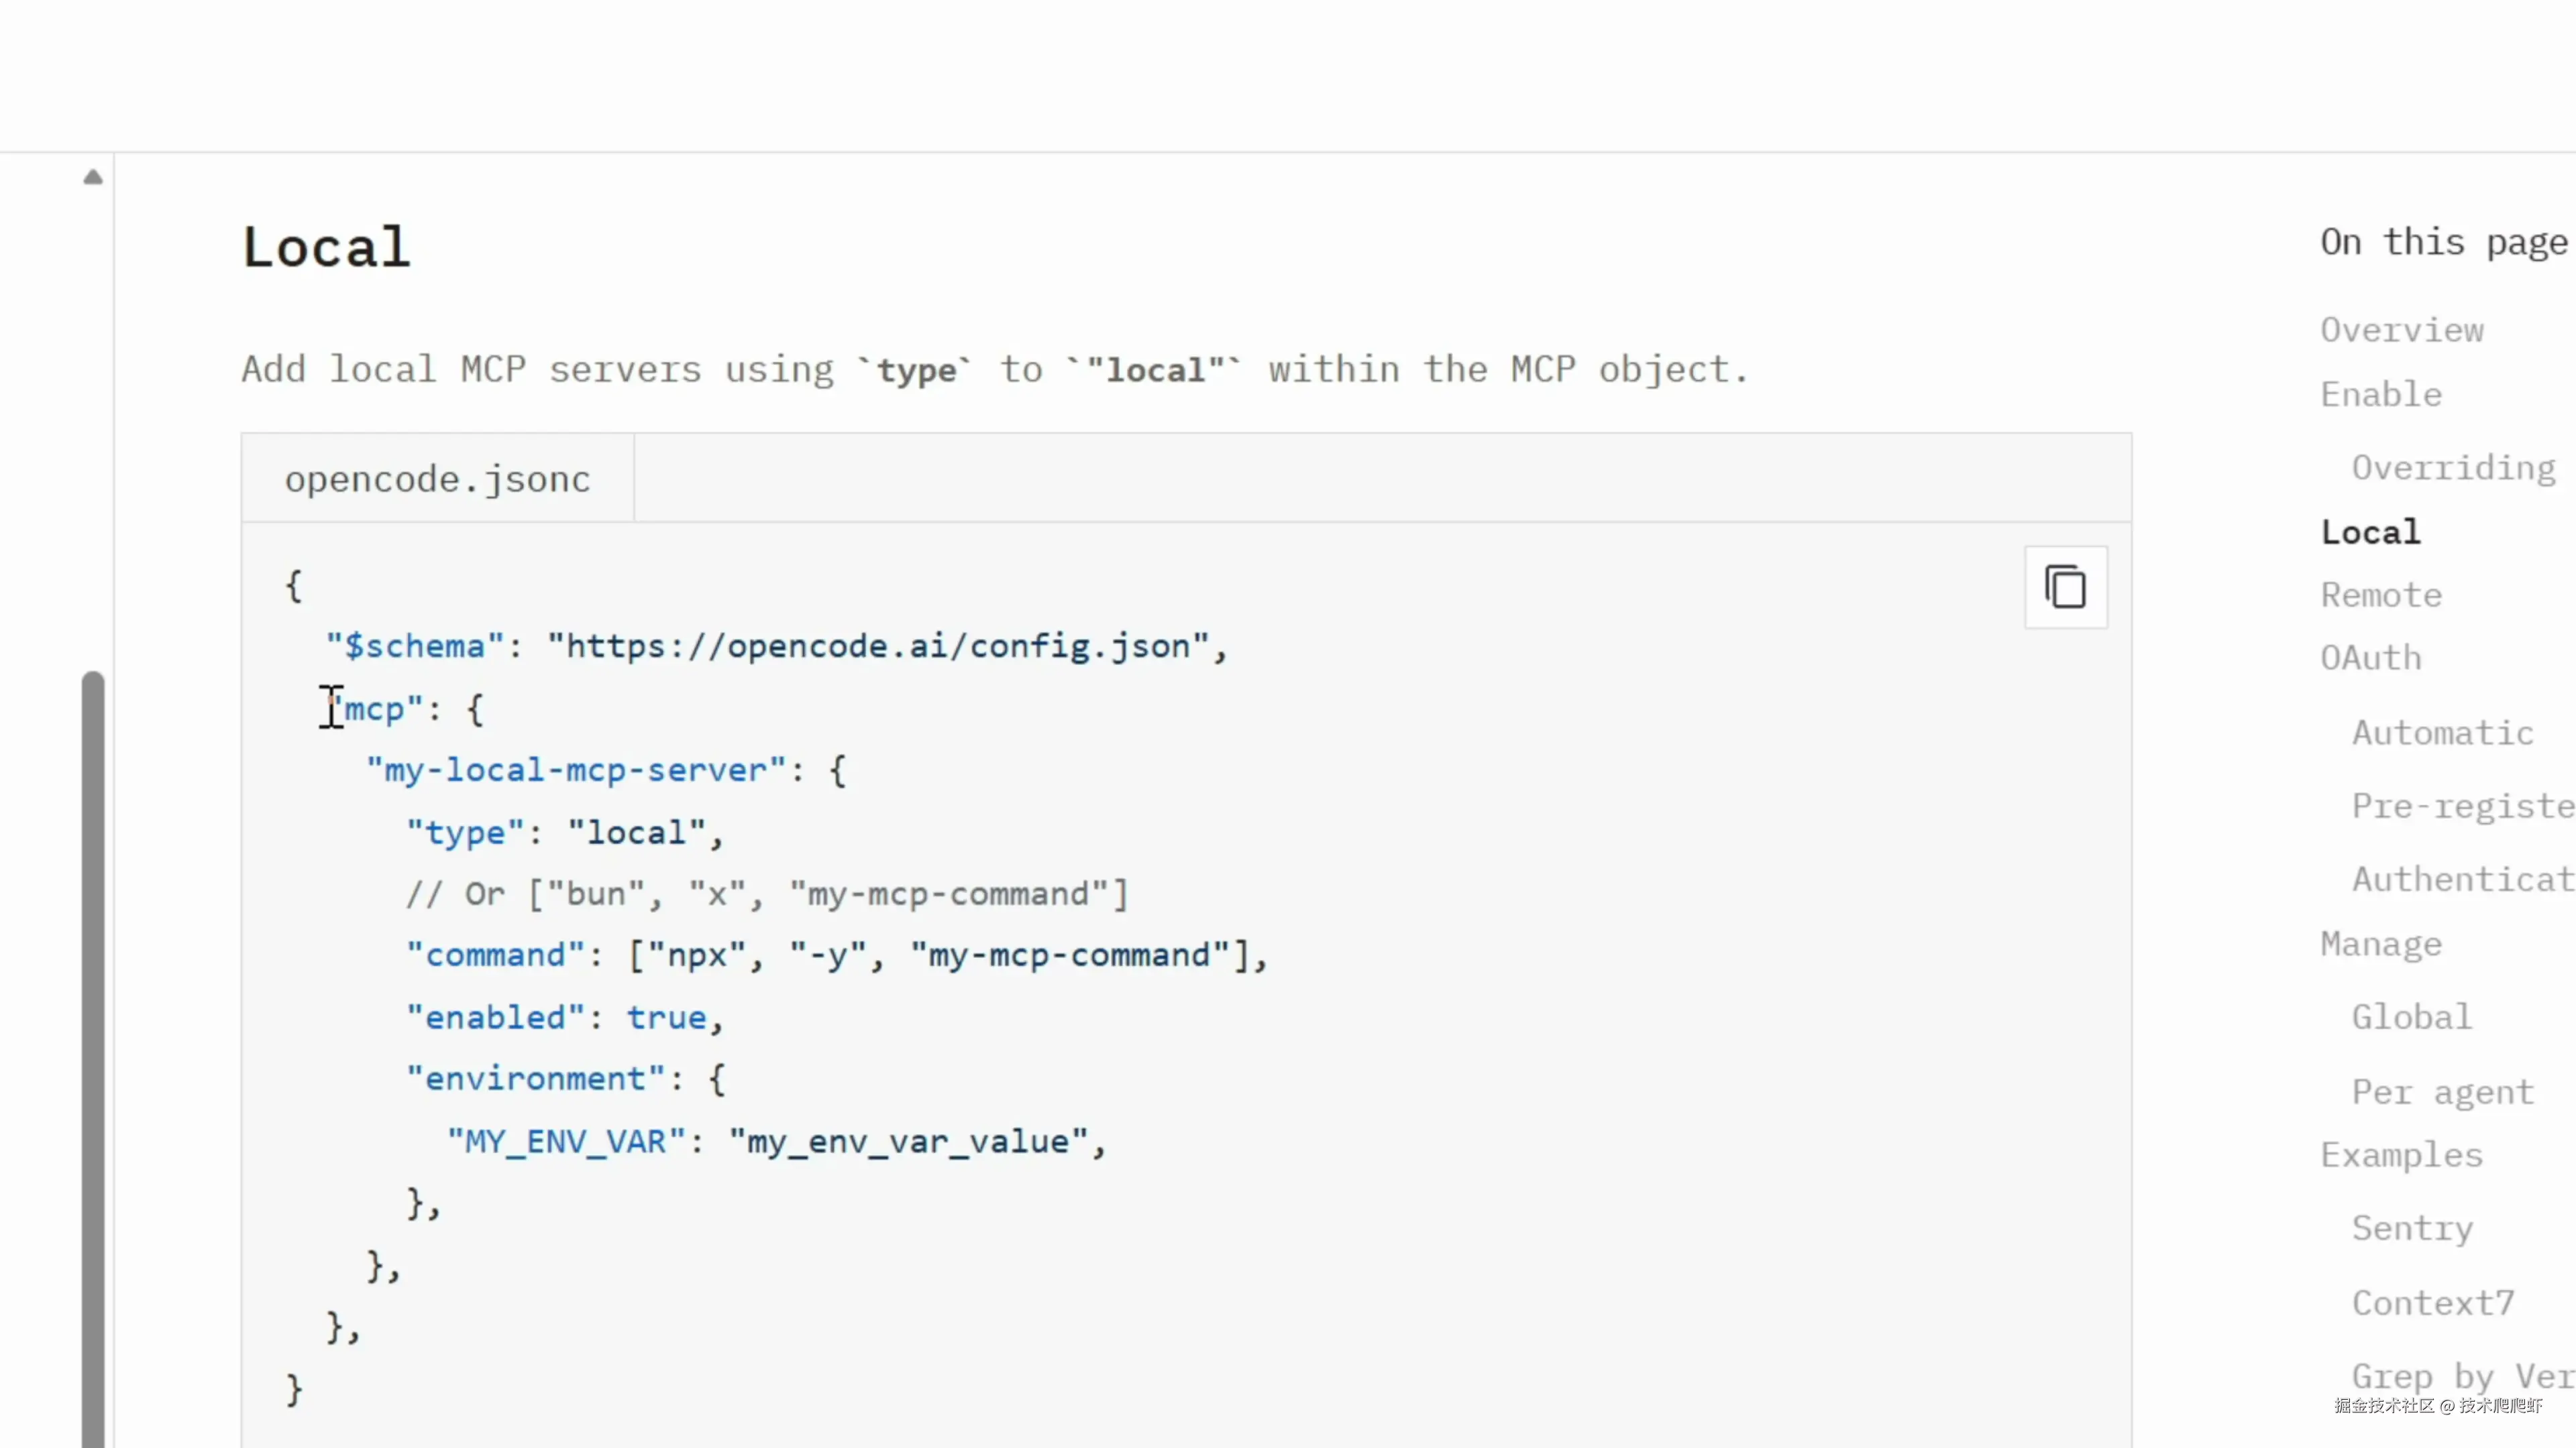Screen dimensions: 2576x1448
Task: Select the opencode.jsonc file tab
Action: coord(437,480)
